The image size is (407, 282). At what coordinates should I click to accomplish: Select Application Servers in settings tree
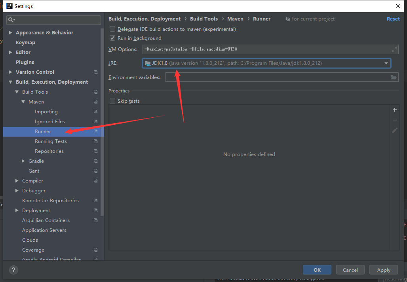[44, 230]
